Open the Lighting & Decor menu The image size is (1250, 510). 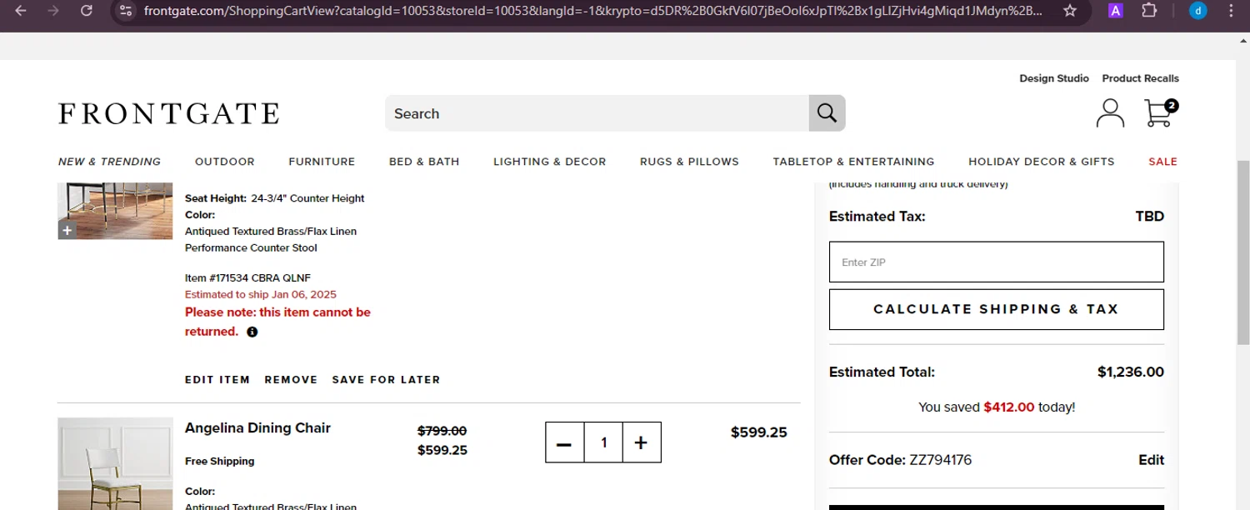tap(550, 162)
